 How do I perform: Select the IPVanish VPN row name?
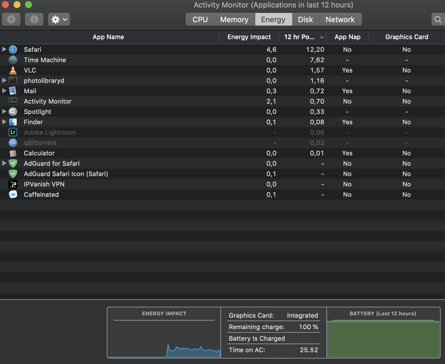pyautogui.click(x=44, y=184)
